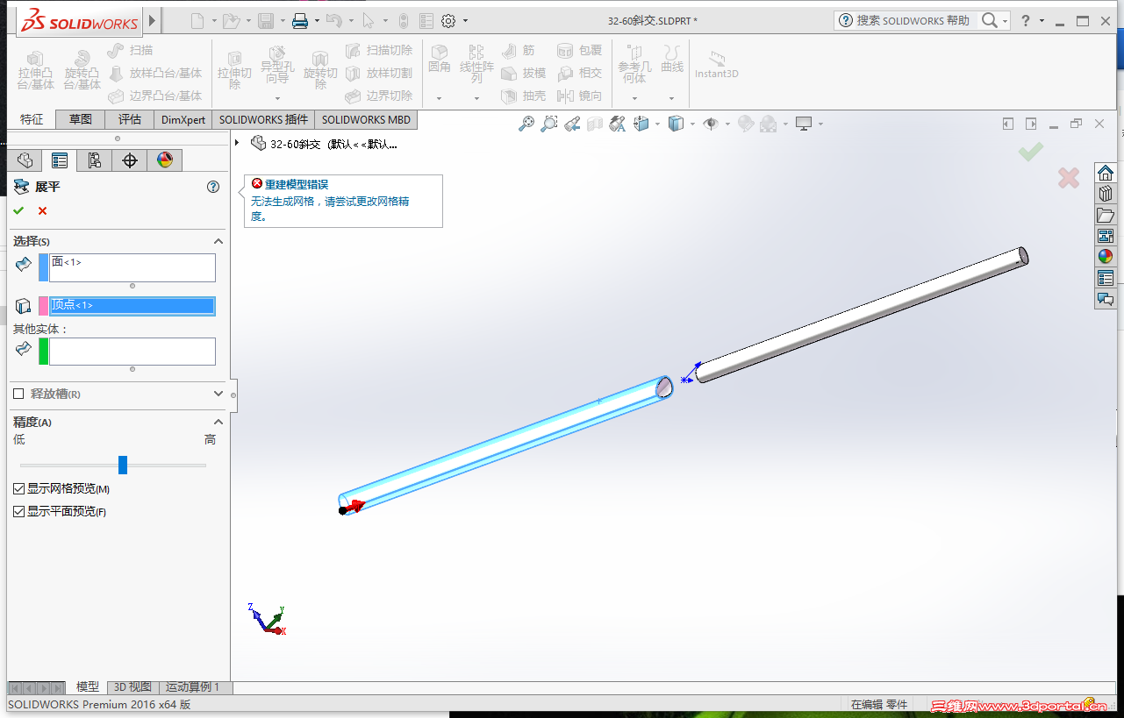The image size is (1124, 718).
Task: Open SOLIDWORKS Resources home icon in task pane
Action: pyautogui.click(x=1106, y=173)
